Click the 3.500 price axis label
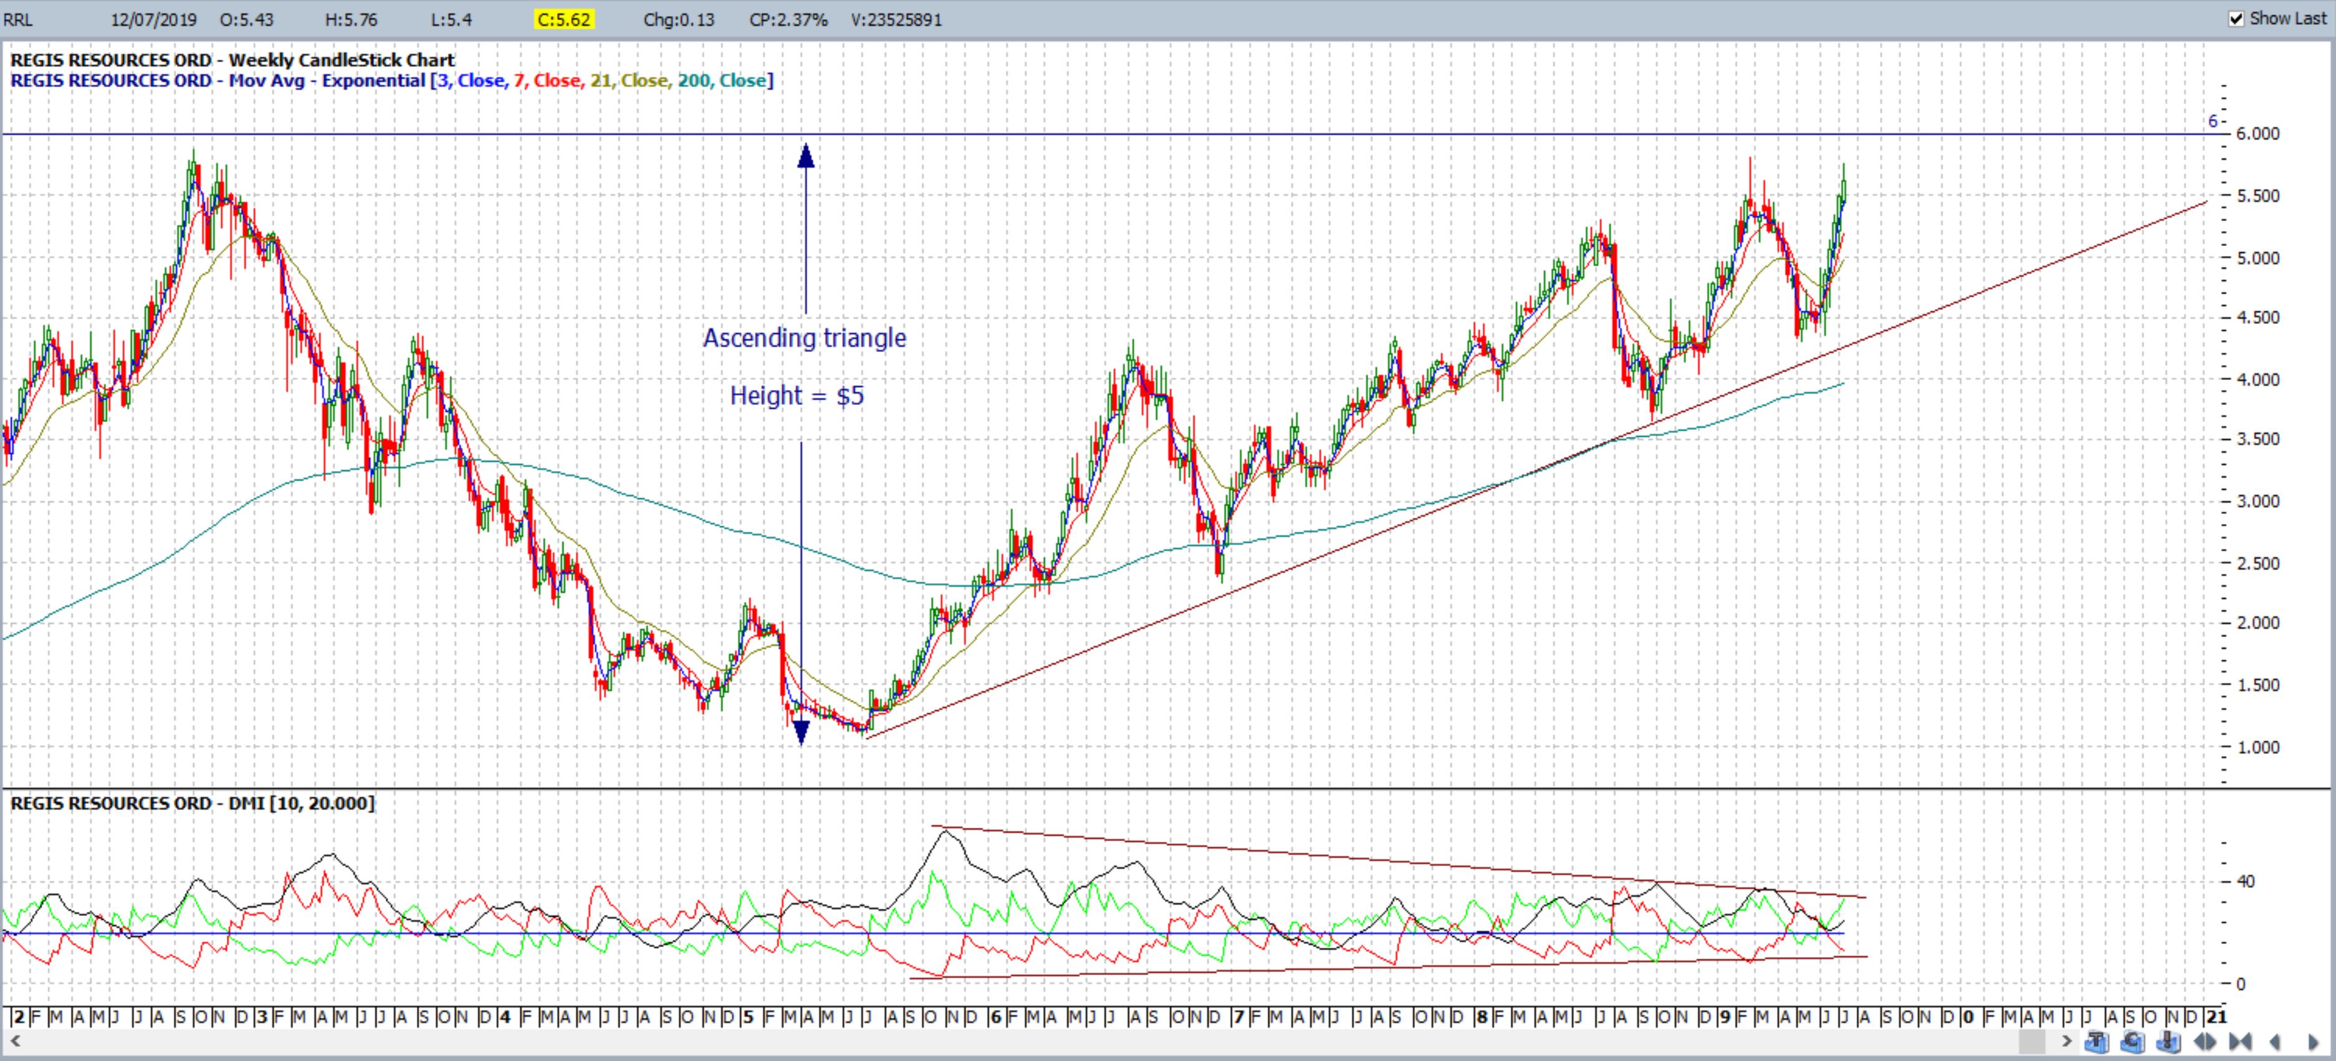Viewport: 2336px width, 1061px height. (2258, 439)
